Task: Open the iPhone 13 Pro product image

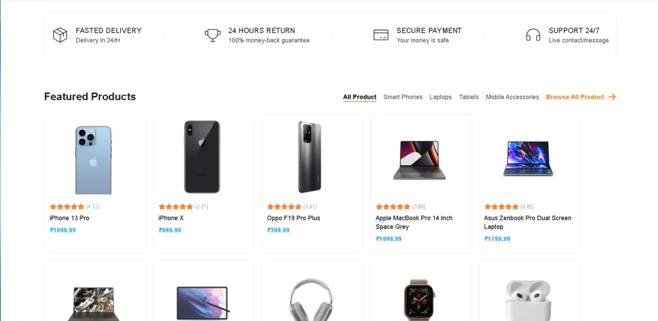Action: tap(93, 160)
